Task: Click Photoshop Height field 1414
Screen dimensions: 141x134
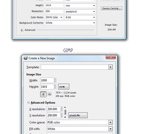Action: click(x=54, y=5)
